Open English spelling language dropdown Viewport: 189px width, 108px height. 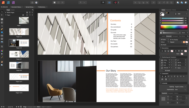pos(180,87)
